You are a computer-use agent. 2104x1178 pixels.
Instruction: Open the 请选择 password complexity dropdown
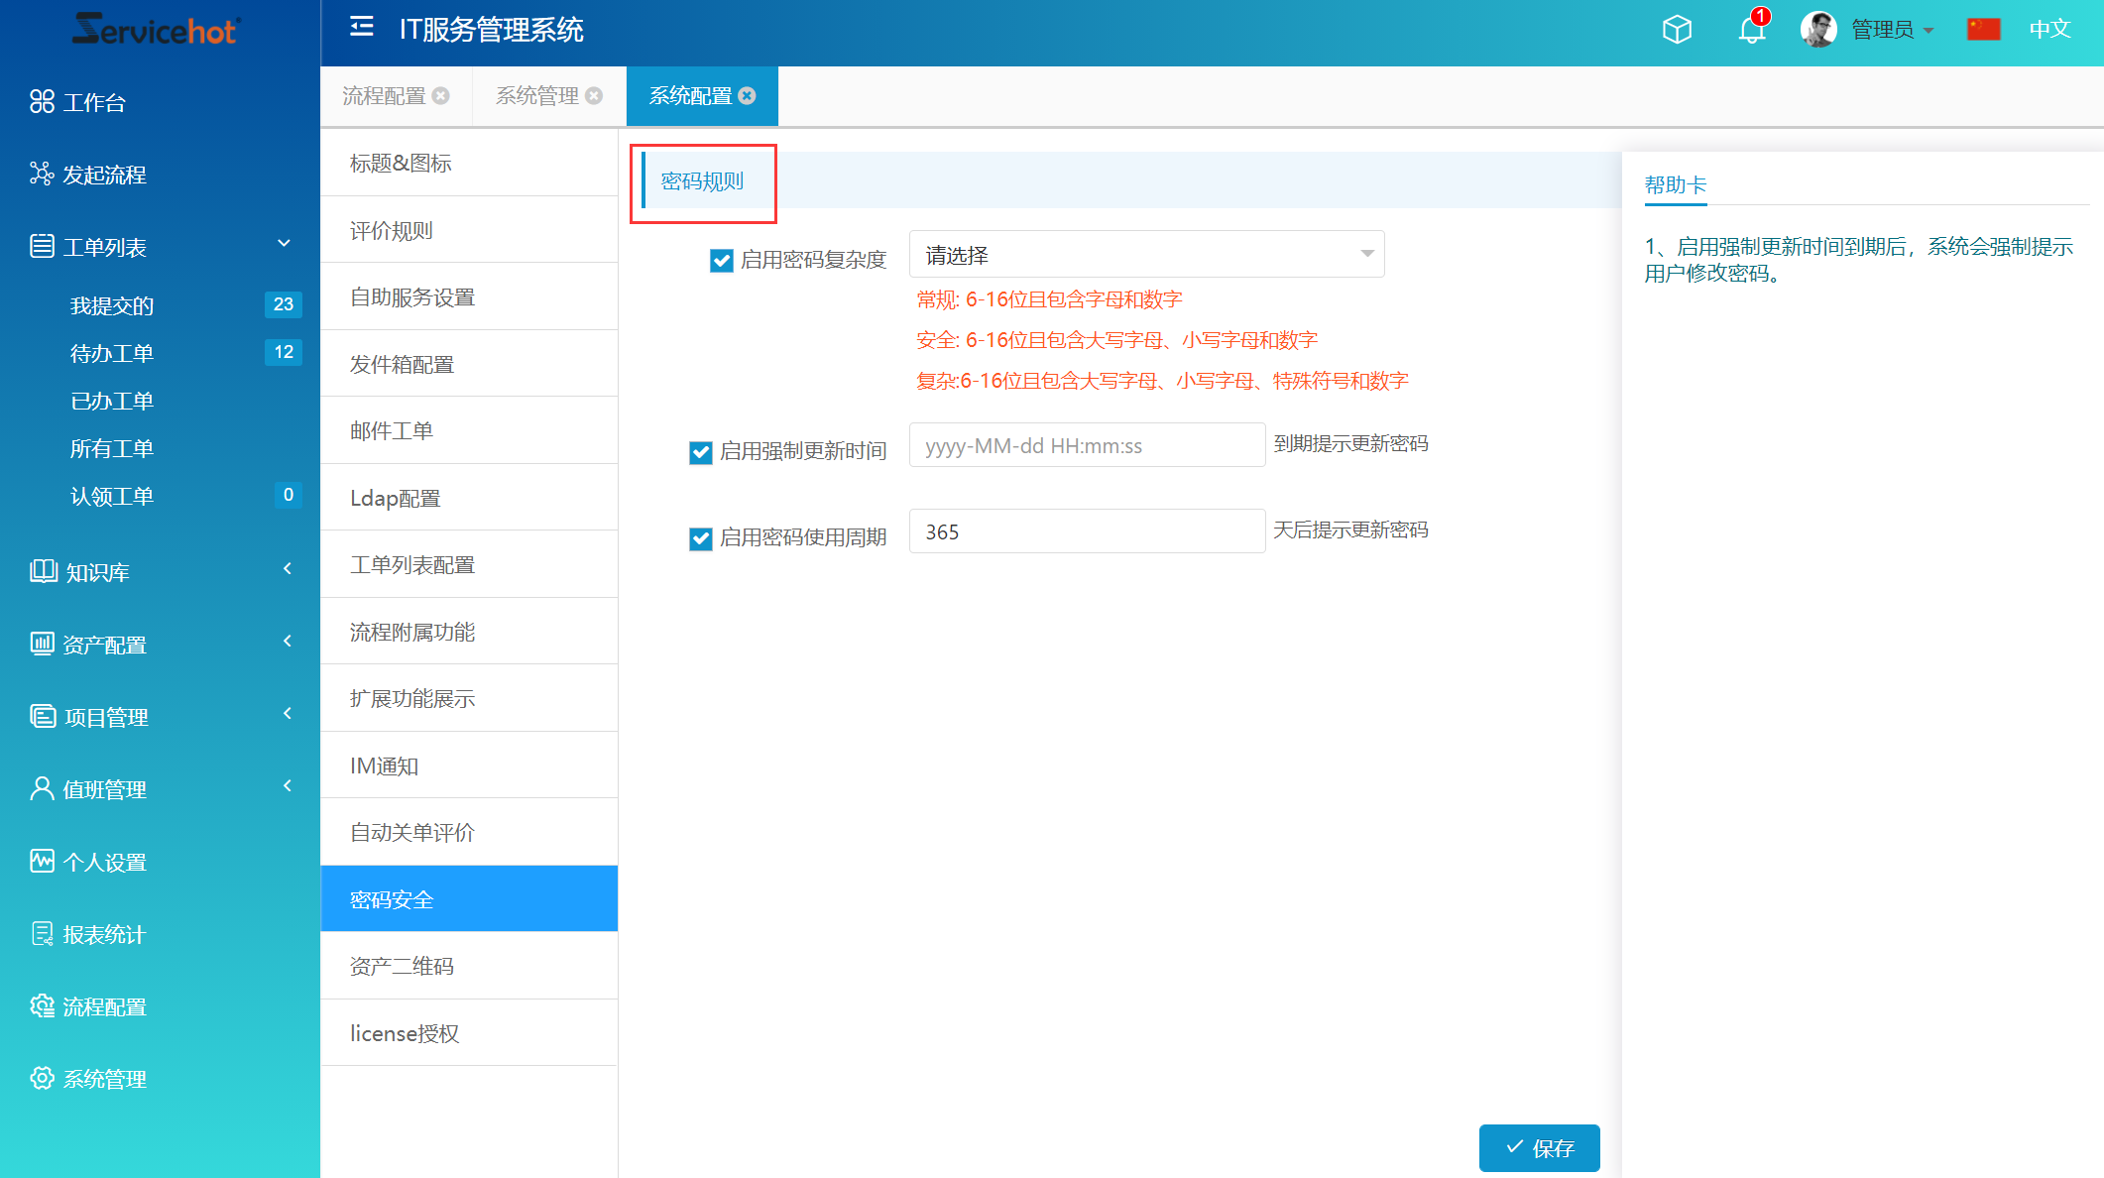tap(1146, 255)
